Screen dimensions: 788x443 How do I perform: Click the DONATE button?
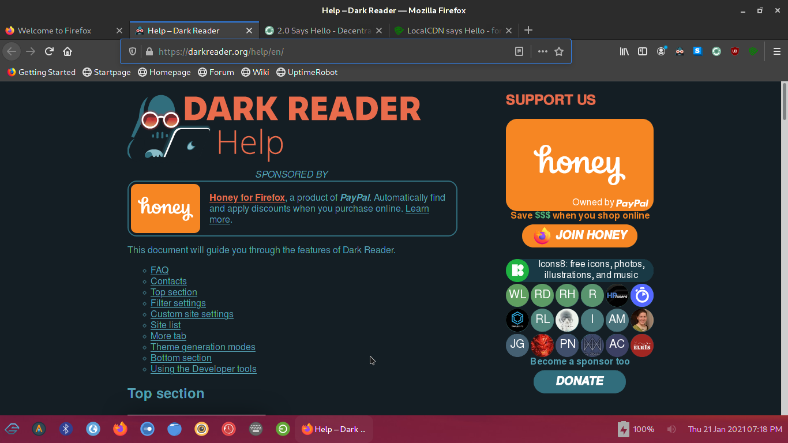[580, 381]
